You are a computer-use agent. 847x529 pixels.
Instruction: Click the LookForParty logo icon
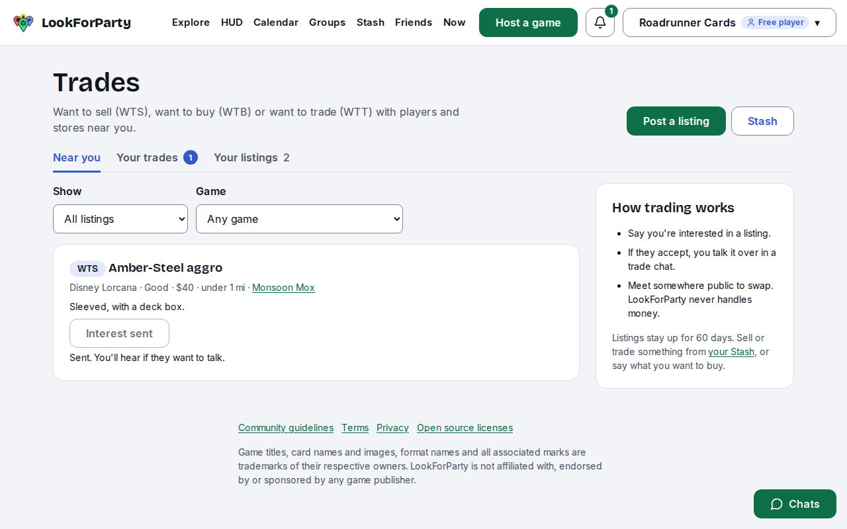click(x=23, y=22)
